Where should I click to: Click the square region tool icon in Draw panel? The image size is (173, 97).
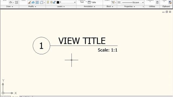16,2
